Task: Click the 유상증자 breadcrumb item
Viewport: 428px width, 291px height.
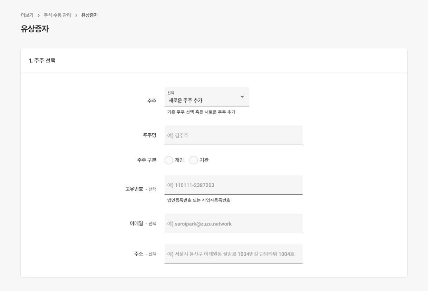Action: 89,15
